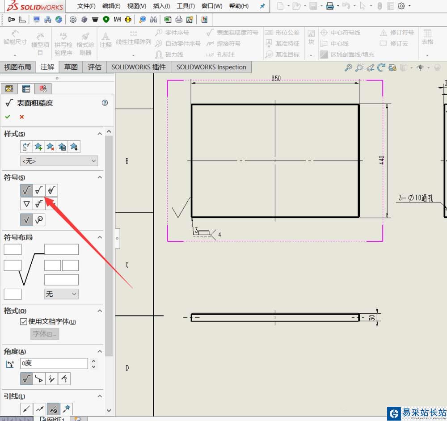Open the 文件(F) menu

click(x=86, y=6)
